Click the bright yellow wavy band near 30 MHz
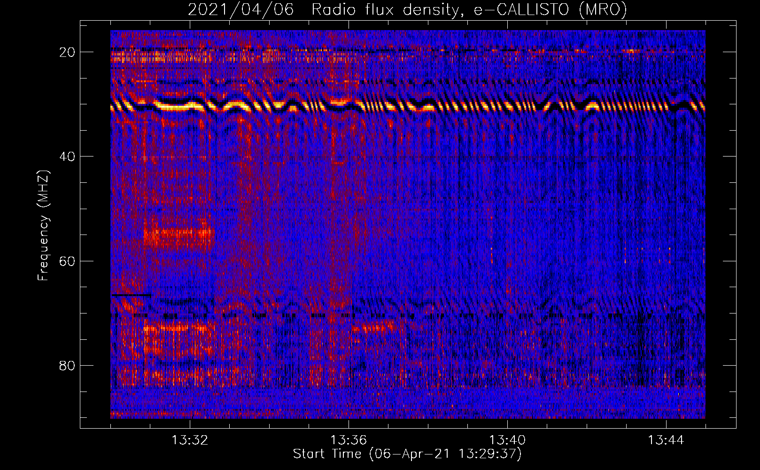 pyautogui.click(x=408, y=106)
